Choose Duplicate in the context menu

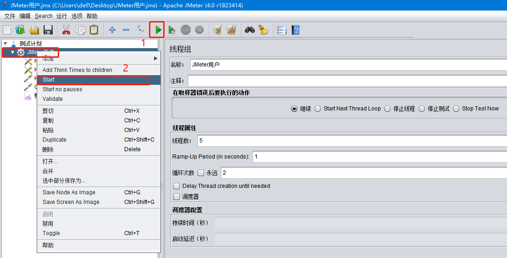[99, 140]
